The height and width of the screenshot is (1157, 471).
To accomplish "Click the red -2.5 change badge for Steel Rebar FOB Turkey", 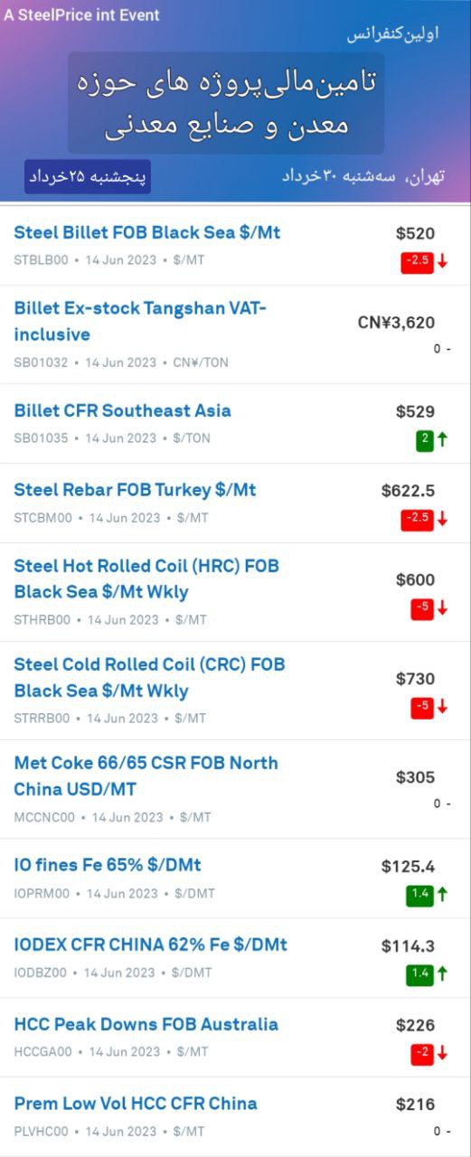I will tap(418, 519).
